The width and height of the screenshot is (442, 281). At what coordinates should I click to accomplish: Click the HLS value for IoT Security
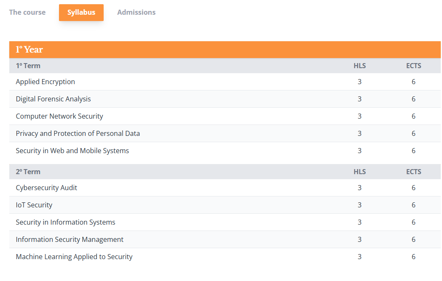(x=360, y=205)
